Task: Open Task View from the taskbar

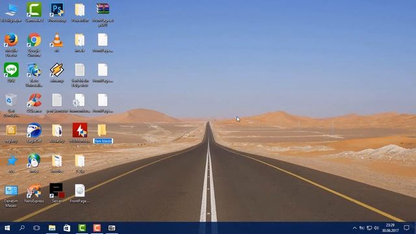Action: click(36, 228)
